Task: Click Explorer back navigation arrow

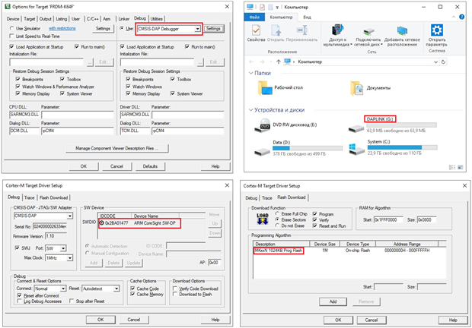Action: [x=251, y=61]
